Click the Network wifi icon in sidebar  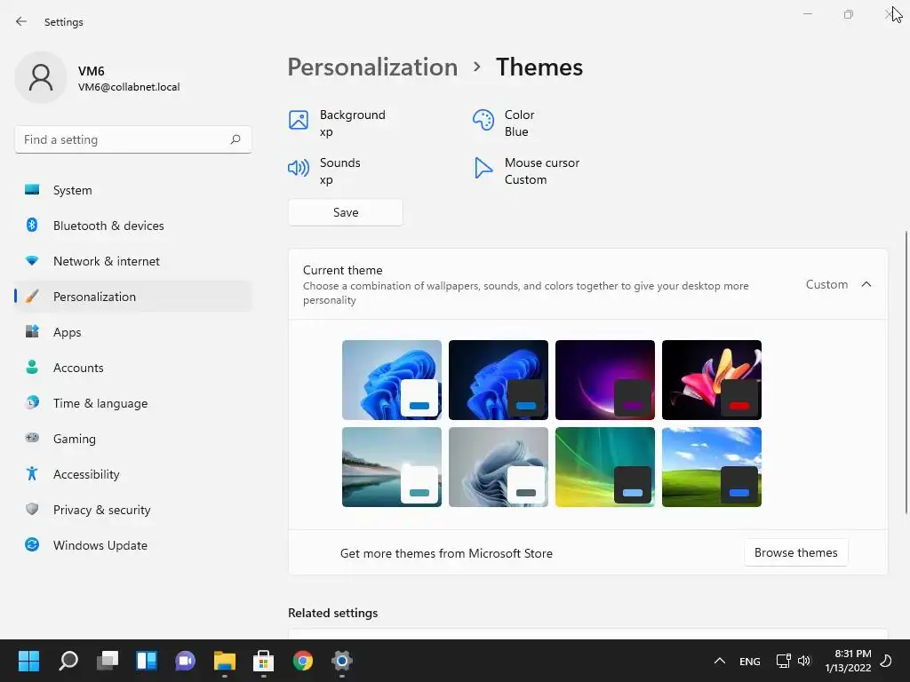pyautogui.click(x=32, y=261)
